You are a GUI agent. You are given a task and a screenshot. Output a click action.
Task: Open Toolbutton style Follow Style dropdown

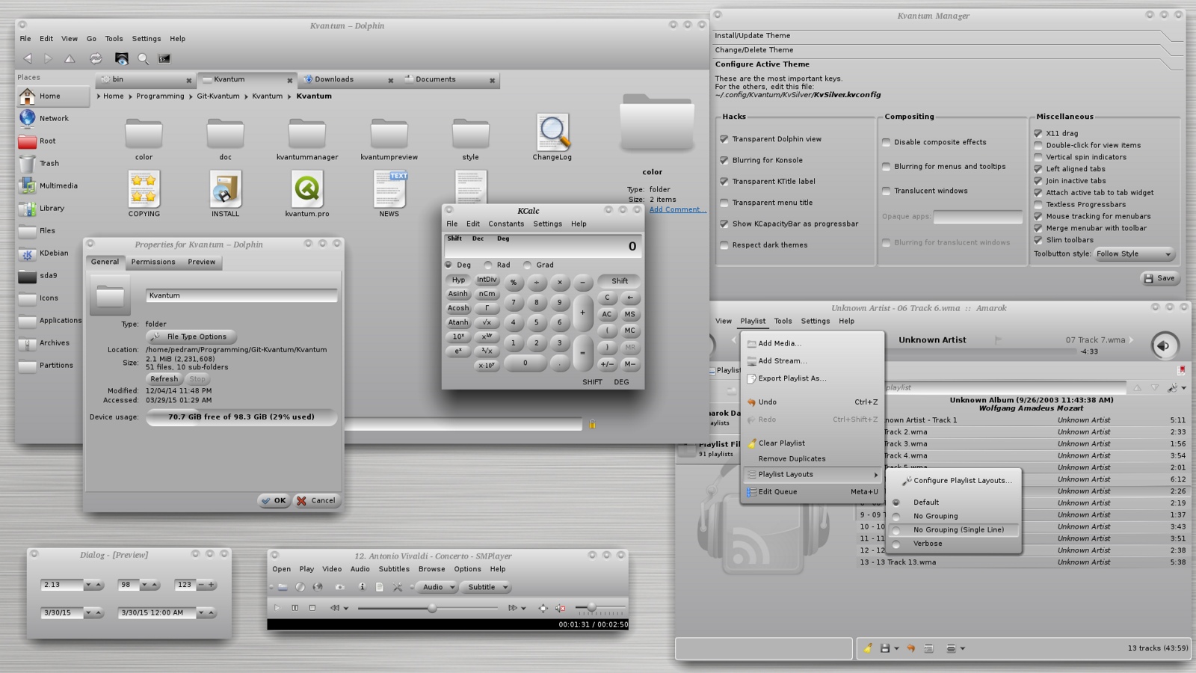coord(1135,253)
